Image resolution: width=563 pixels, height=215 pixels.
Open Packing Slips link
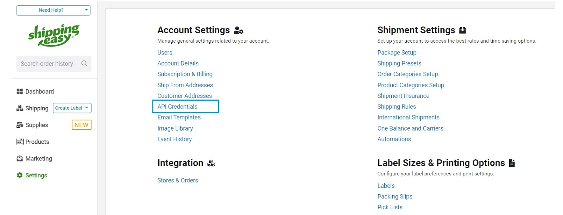point(395,196)
